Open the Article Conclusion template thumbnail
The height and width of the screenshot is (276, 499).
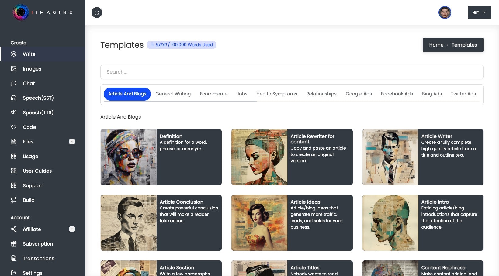point(129,223)
